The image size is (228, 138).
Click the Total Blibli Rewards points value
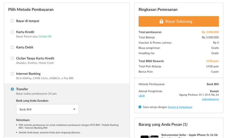tap(212, 61)
